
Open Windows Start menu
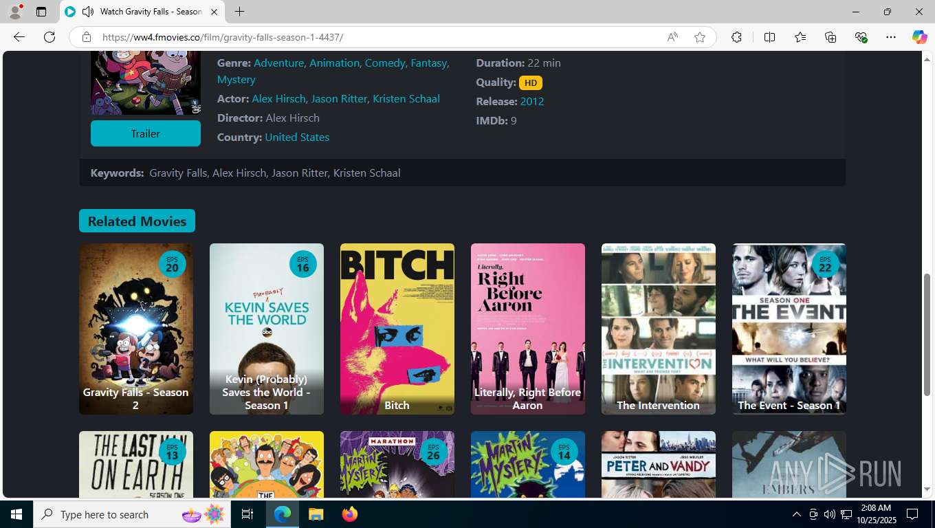tap(16, 514)
